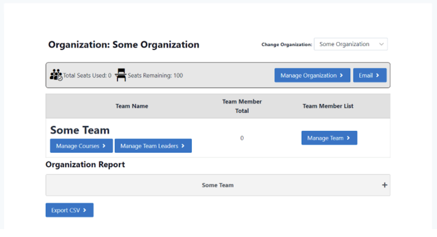
Task: Click the Team Member Total column header
Action: (x=242, y=106)
